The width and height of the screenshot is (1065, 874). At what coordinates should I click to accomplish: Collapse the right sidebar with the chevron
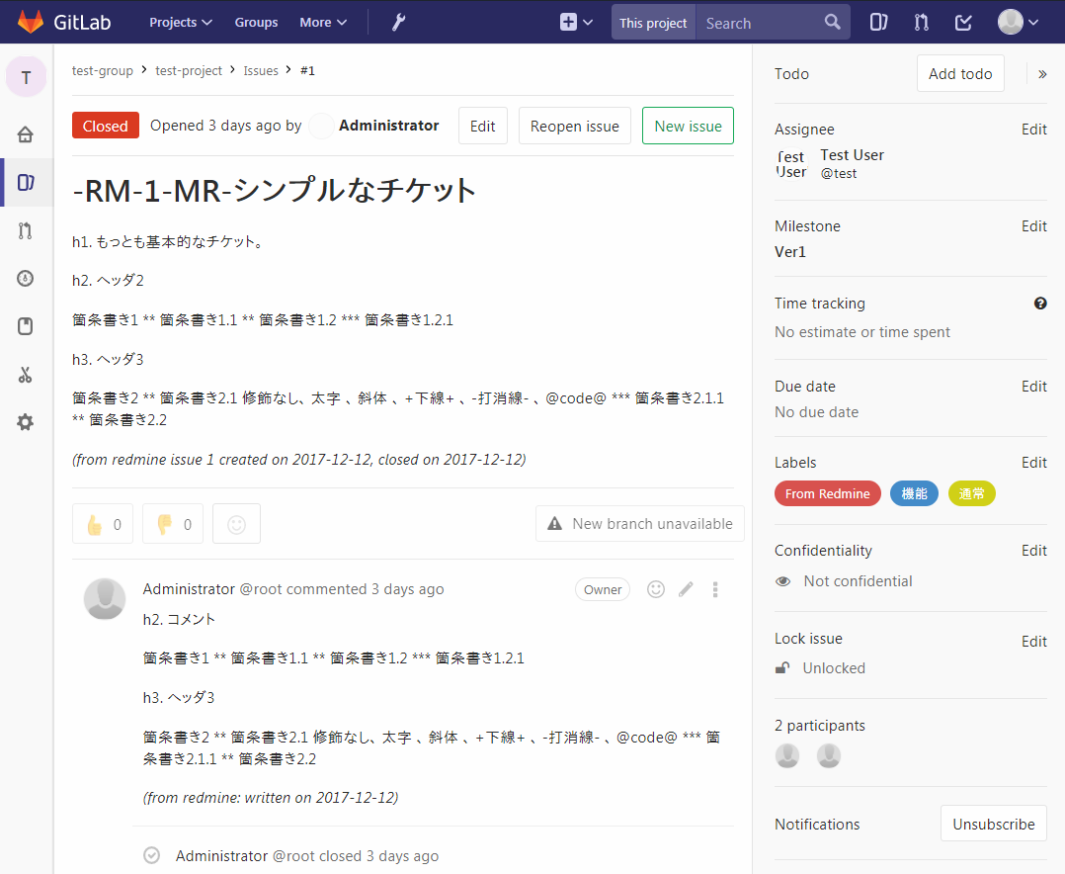(1041, 73)
